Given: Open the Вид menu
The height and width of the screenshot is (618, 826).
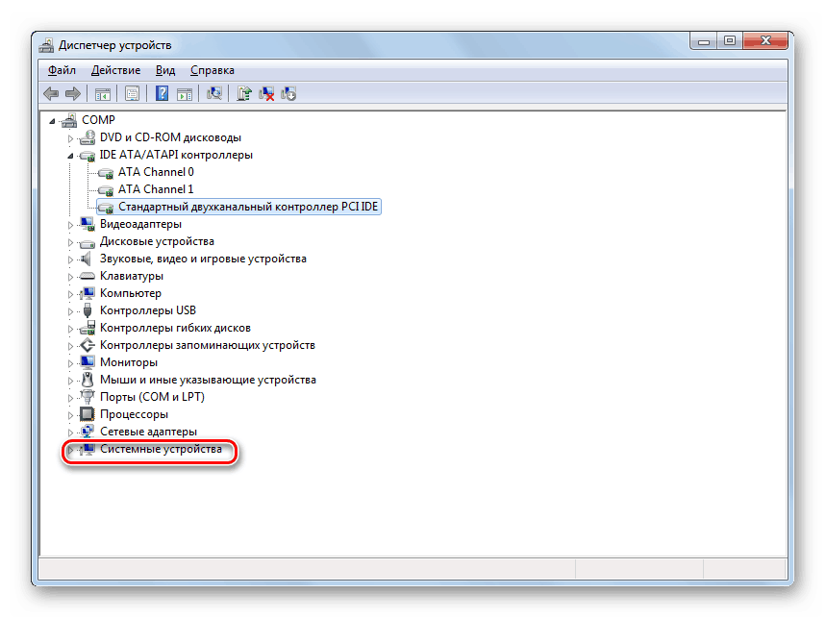Looking at the screenshot, I should (x=164, y=69).
